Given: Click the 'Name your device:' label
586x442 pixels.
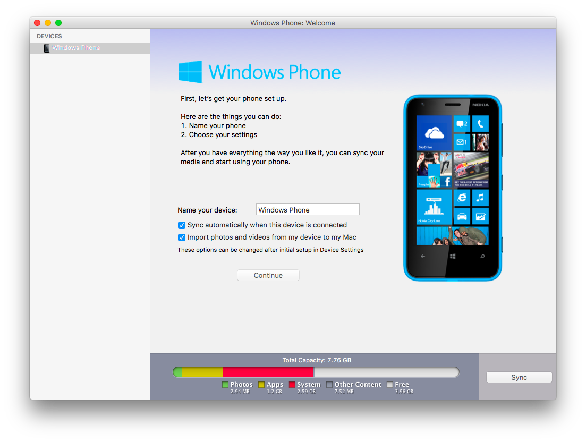Looking at the screenshot, I should [x=207, y=210].
